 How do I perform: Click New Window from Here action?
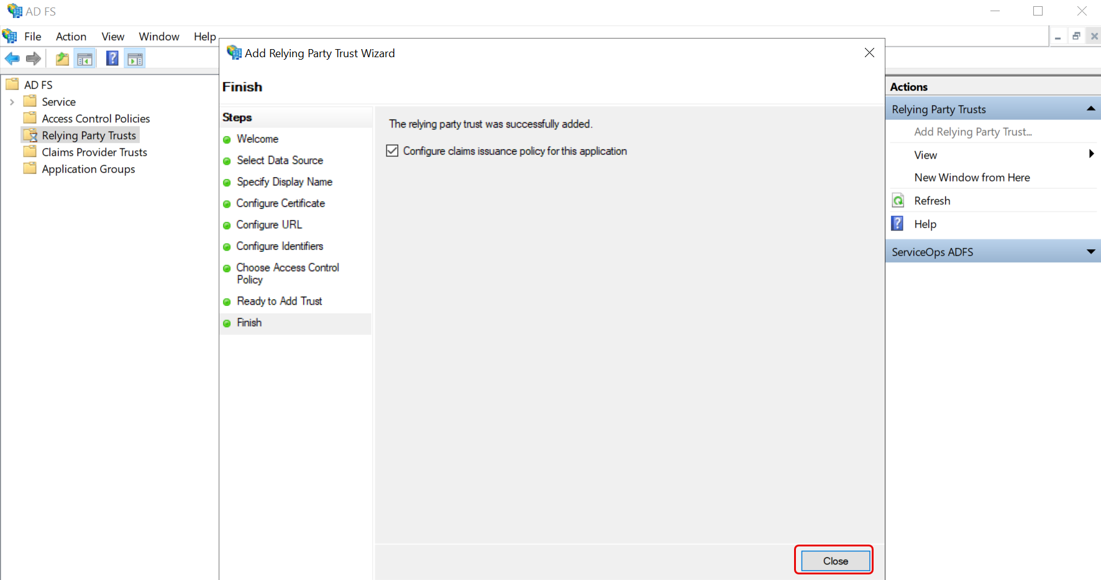tap(972, 178)
